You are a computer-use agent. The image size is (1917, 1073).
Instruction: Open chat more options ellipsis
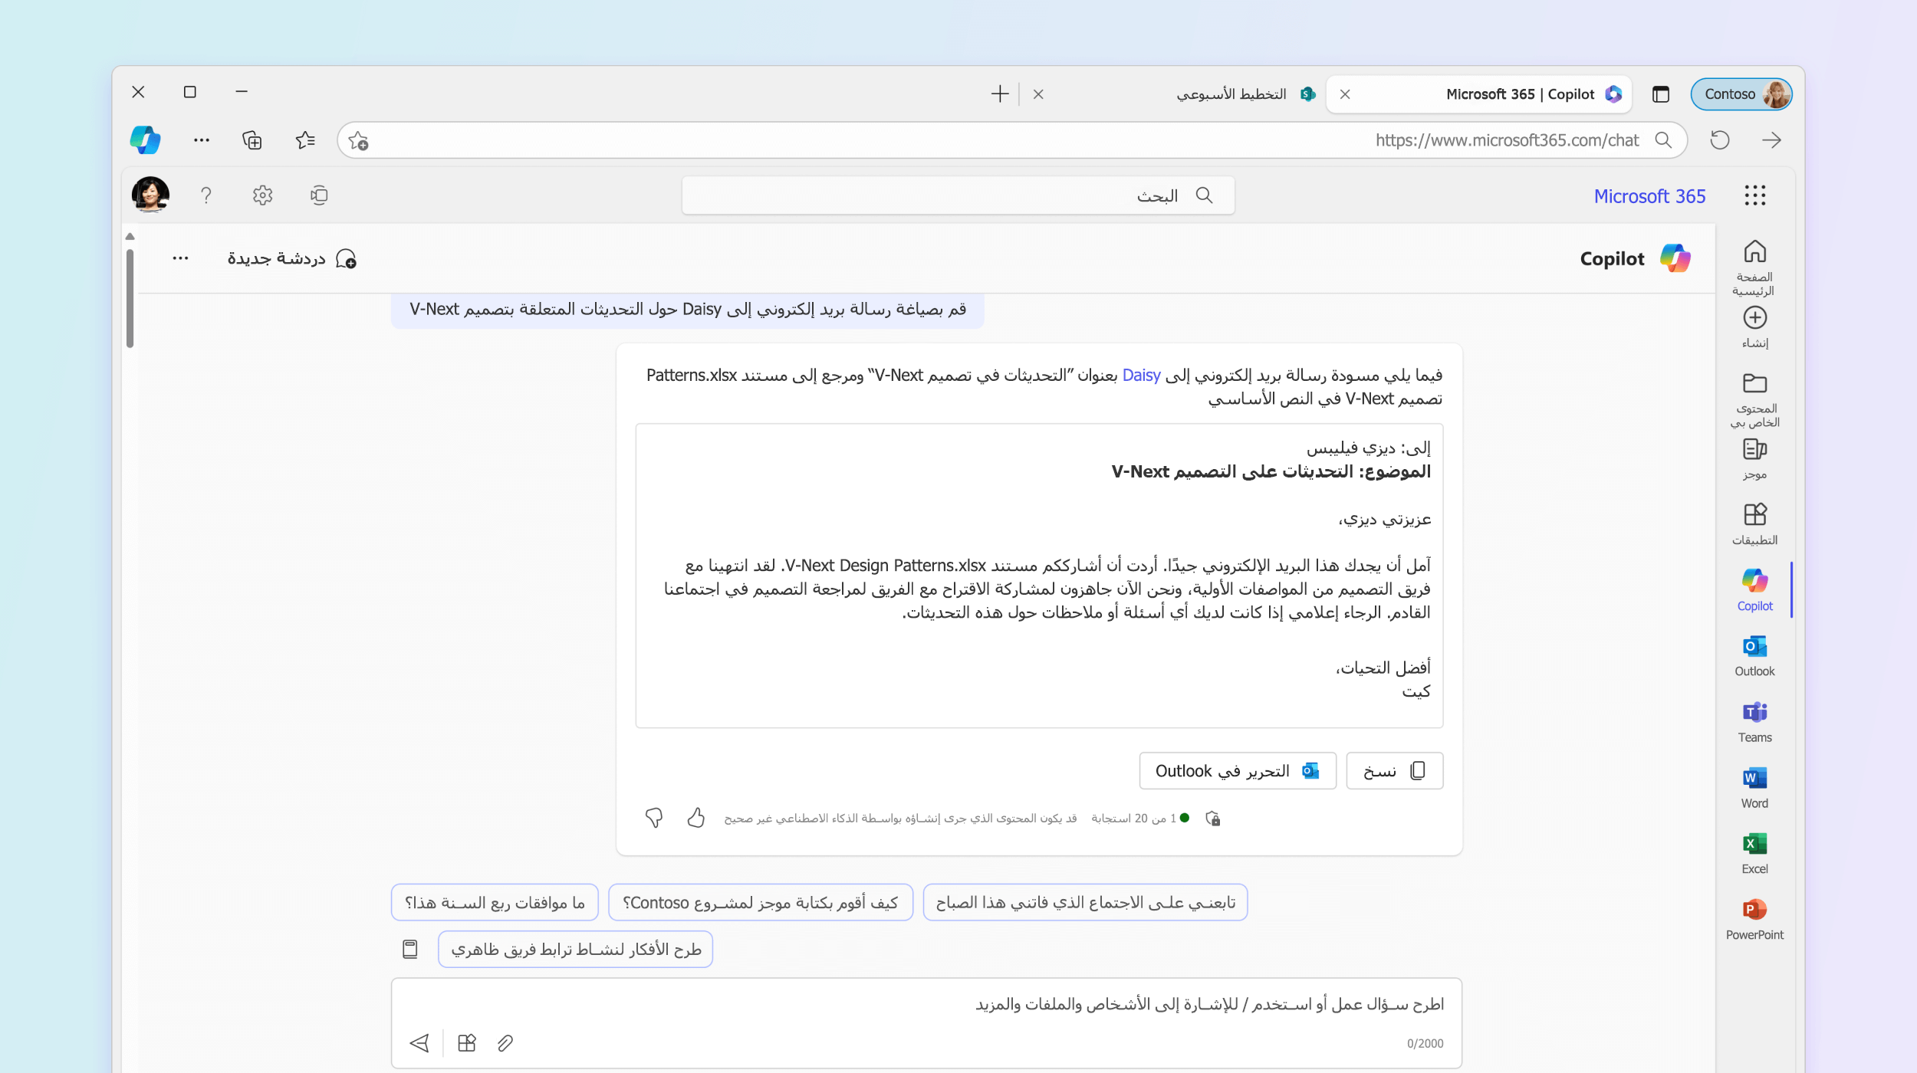pyautogui.click(x=180, y=258)
